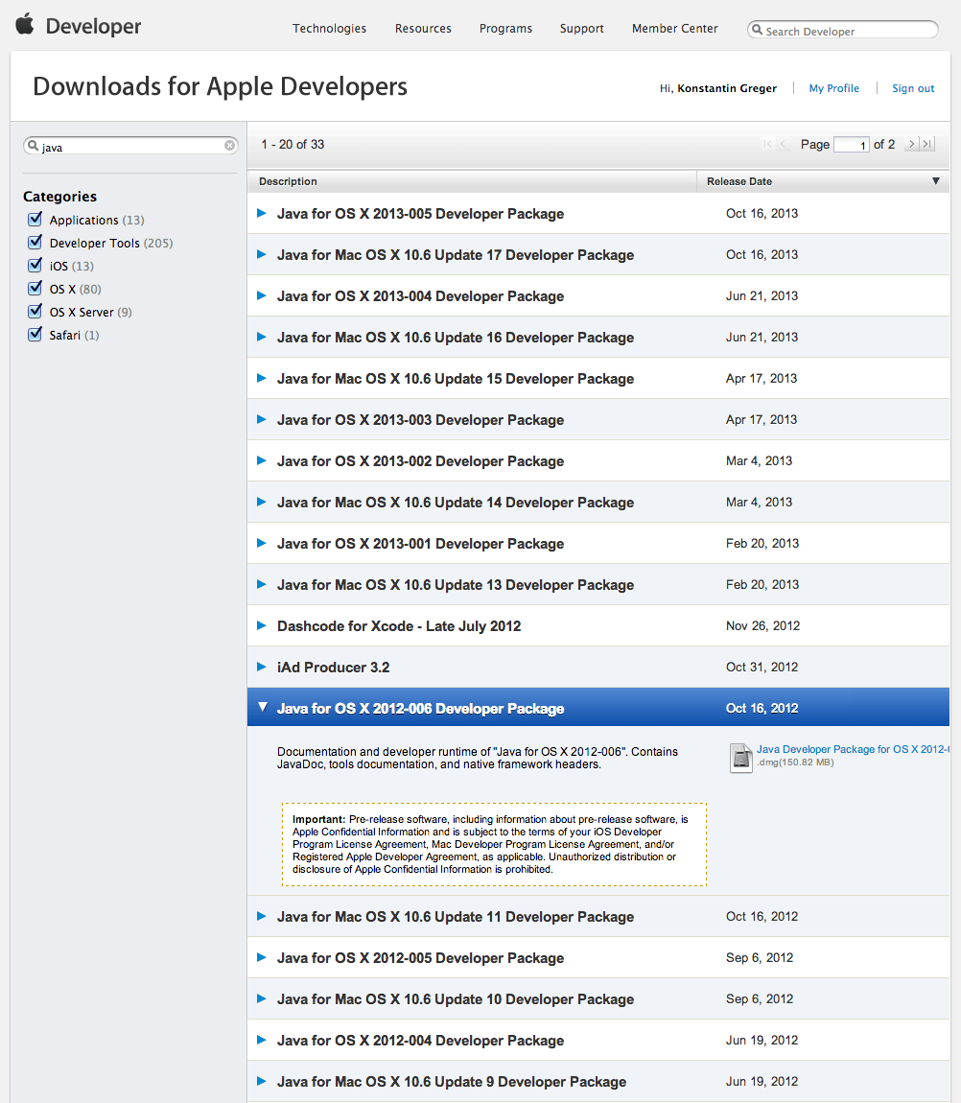Click Oct 31, 2012 release date
The height and width of the screenshot is (1103, 961).
coord(762,667)
